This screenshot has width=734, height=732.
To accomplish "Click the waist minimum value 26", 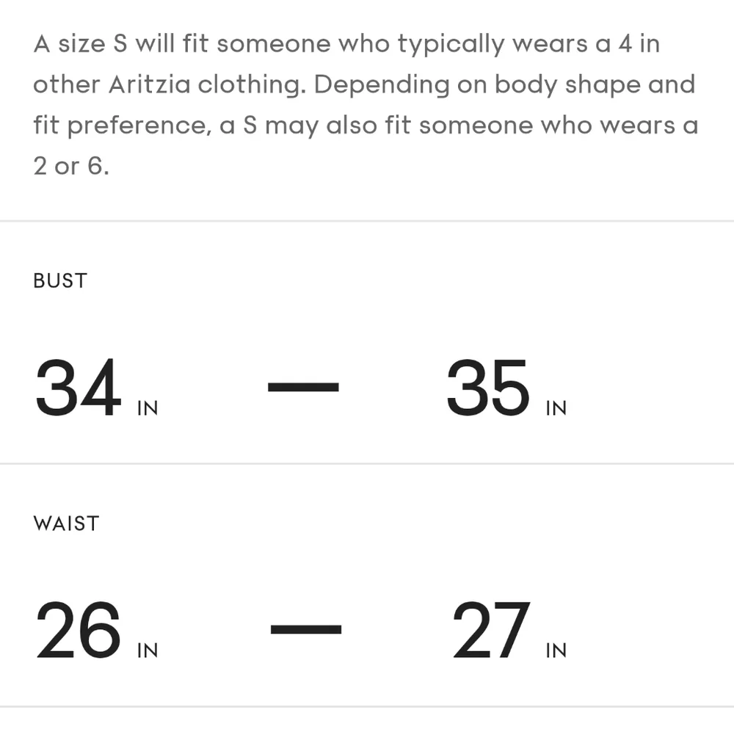I will 78,631.
